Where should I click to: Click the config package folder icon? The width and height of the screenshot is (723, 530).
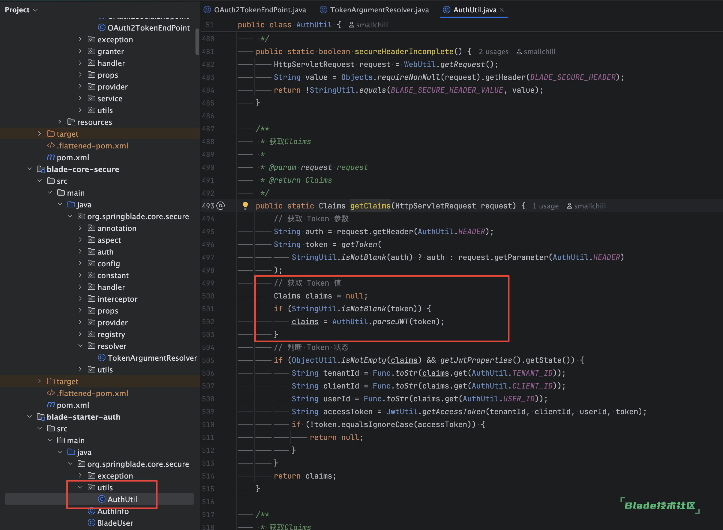[92, 263]
